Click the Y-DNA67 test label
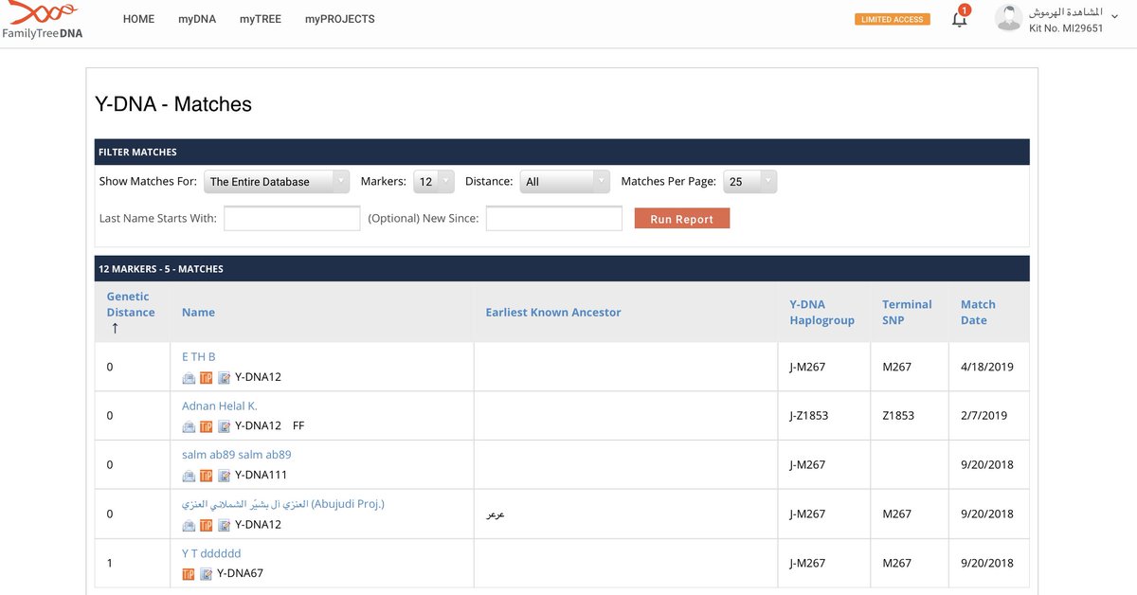This screenshot has width=1137, height=595. pos(240,574)
